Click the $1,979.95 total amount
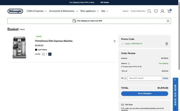Image resolution: width=180 pixels, height=111 pixels. pyautogui.click(x=163, y=88)
